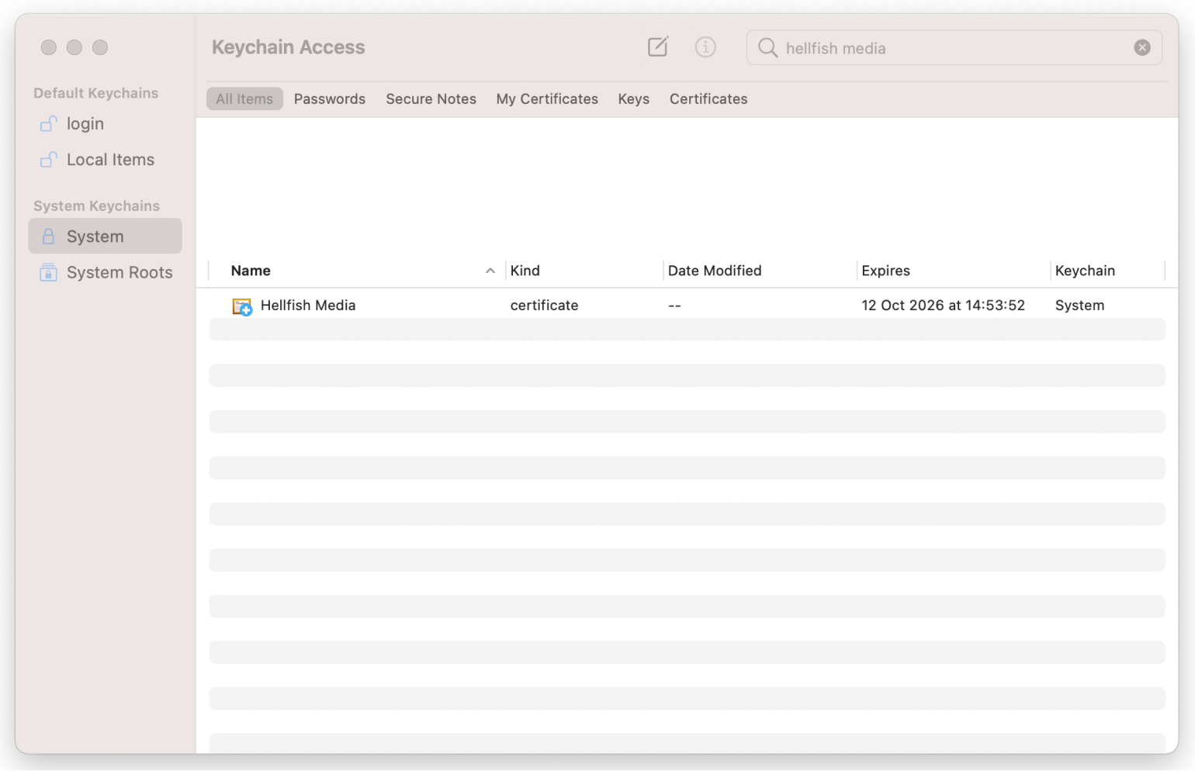
Task: Select the login keychain
Action: [85, 123]
